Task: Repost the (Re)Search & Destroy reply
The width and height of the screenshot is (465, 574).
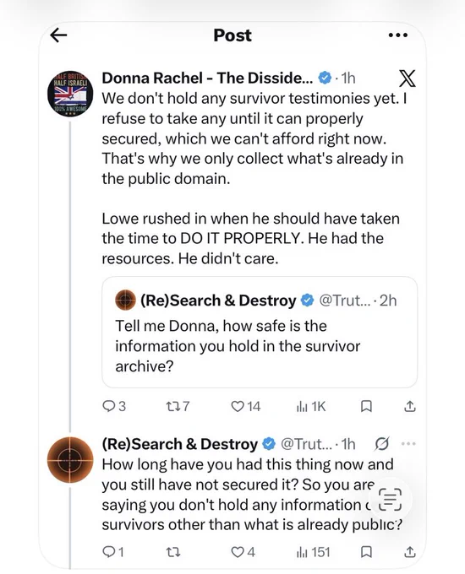Action: pyautogui.click(x=173, y=552)
